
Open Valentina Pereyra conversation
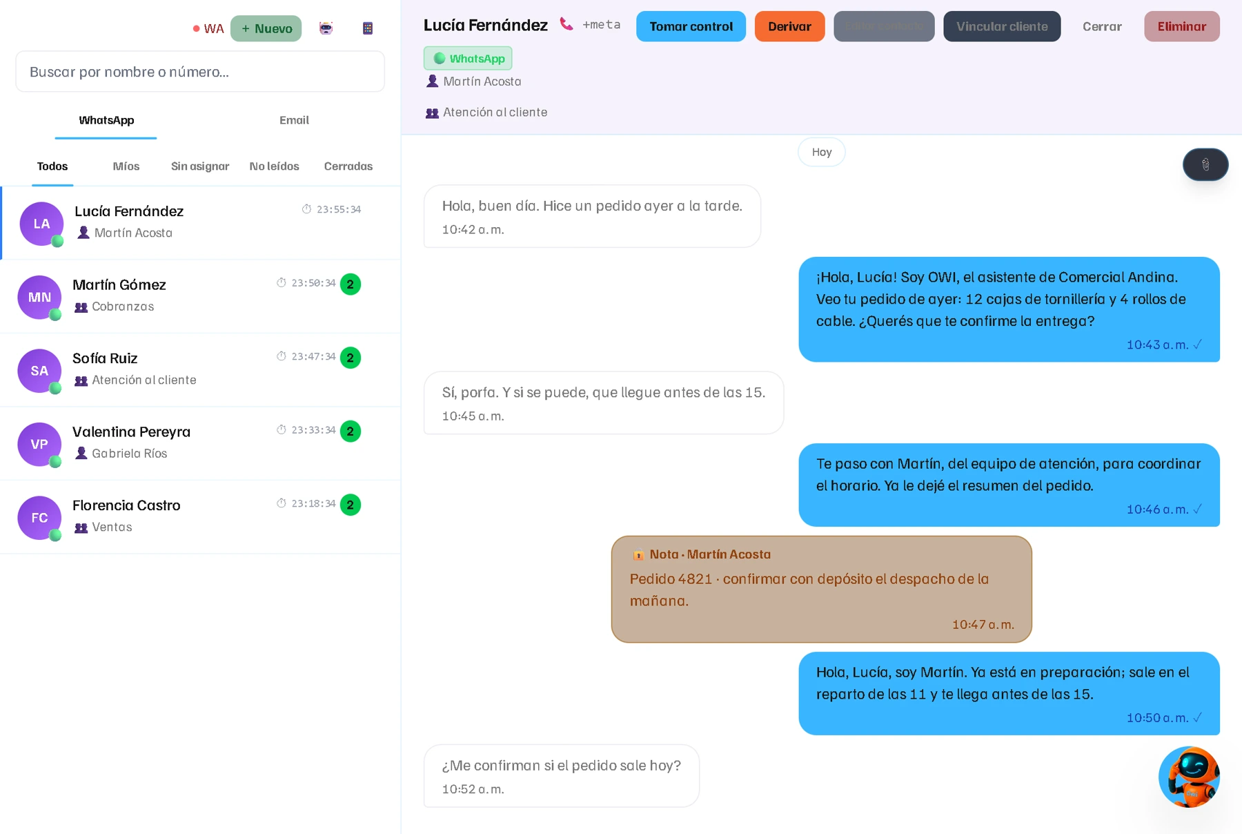pos(200,444)
